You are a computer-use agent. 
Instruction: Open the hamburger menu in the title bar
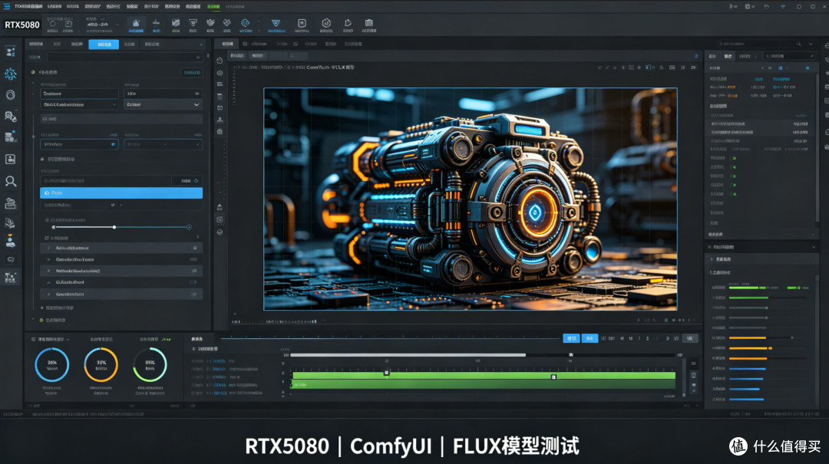click(6, 6)
